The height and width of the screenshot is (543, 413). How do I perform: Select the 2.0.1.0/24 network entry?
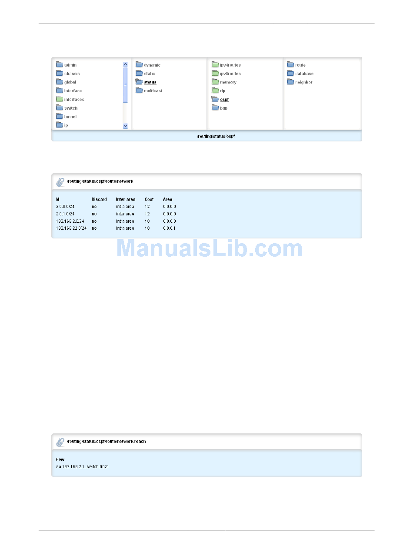[x=65, y=214]
